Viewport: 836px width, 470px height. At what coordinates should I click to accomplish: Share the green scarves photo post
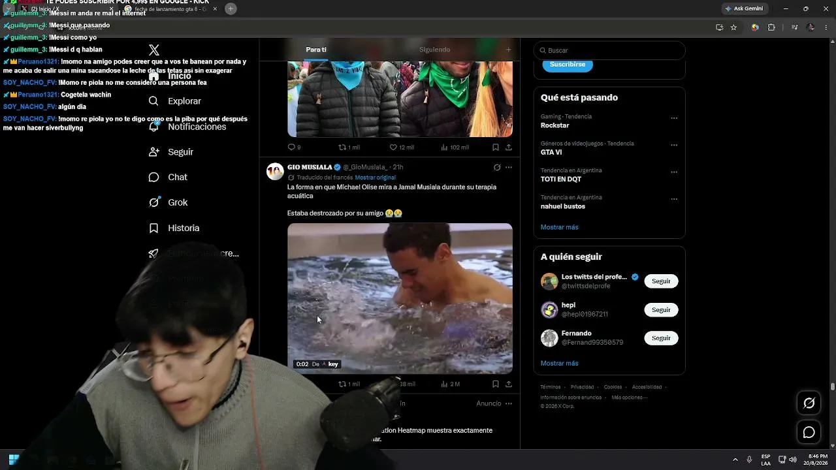(x=509, y=148)
